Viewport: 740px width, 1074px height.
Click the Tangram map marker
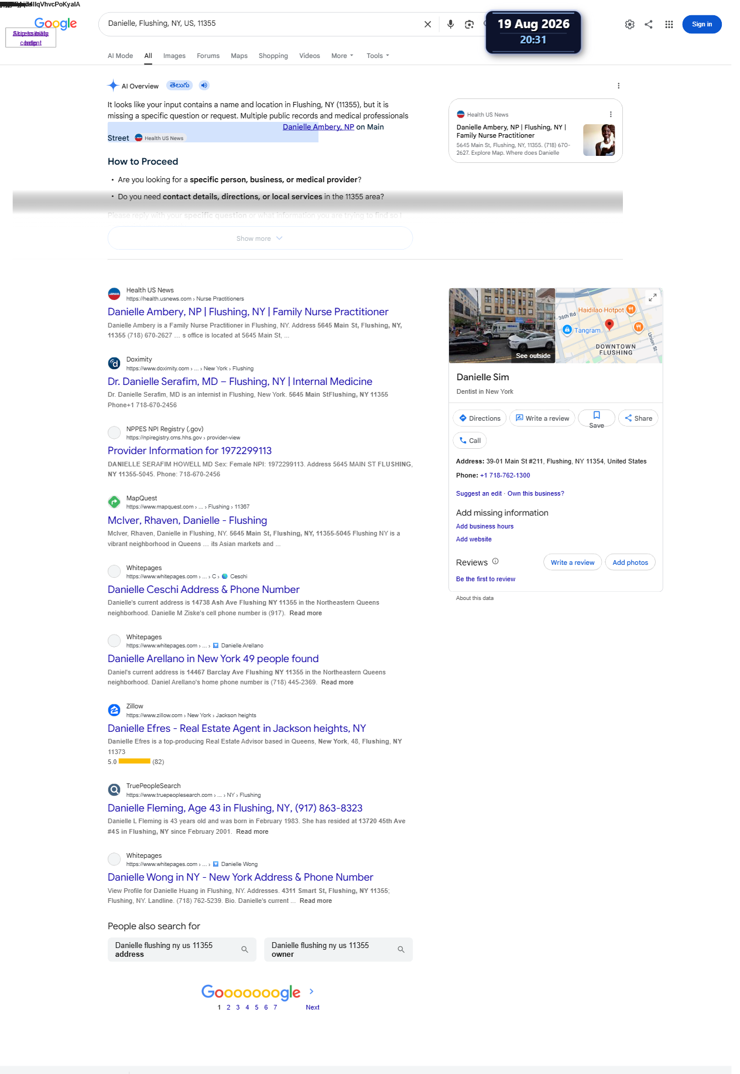(567, 330)
